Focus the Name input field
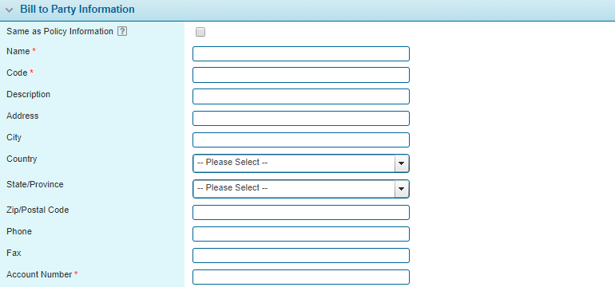Screen dimensions: 615x287 [301, 53]
